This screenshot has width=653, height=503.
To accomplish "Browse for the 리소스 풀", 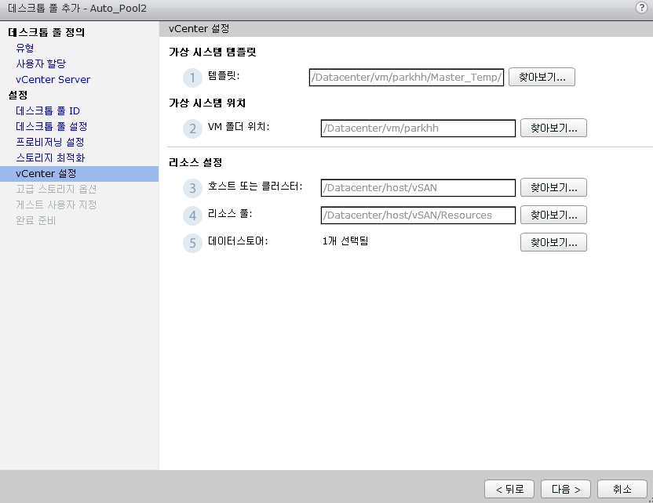I will (x=553, y=215).
